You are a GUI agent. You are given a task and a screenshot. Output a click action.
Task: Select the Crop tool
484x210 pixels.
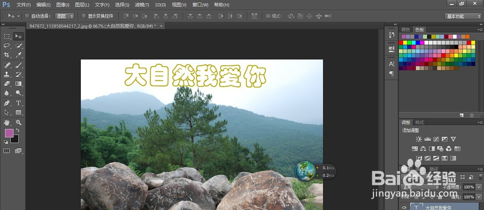pyautogui.click(x=7, y=55)
